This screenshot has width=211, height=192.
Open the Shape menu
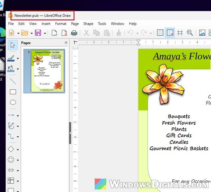(x=88, y=24)
